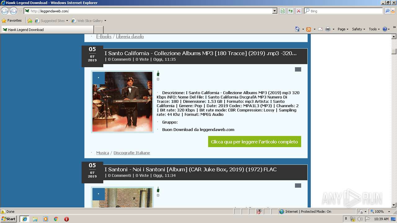Open the Page menu
397x223 pixels.
[x=343, y=29]
